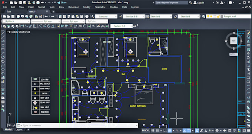Screen dimensions: 252x134
Task: Select the Rotate modify tool
Action: 248,57
